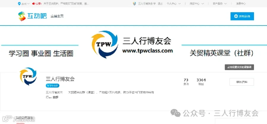Click the small account avatar in top bar
Screen dimensions: 267x124
pyautogui.click(x=134, y=4)
